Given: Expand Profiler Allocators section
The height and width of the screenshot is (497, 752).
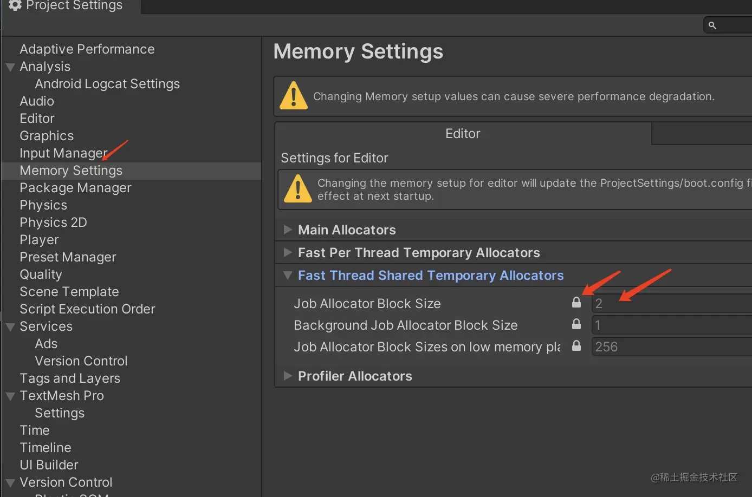Looking at the screenshot, I should [x=288, y=376].
